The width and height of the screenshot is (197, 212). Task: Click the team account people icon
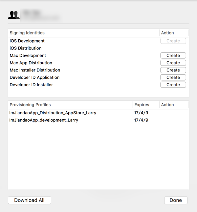14,15
